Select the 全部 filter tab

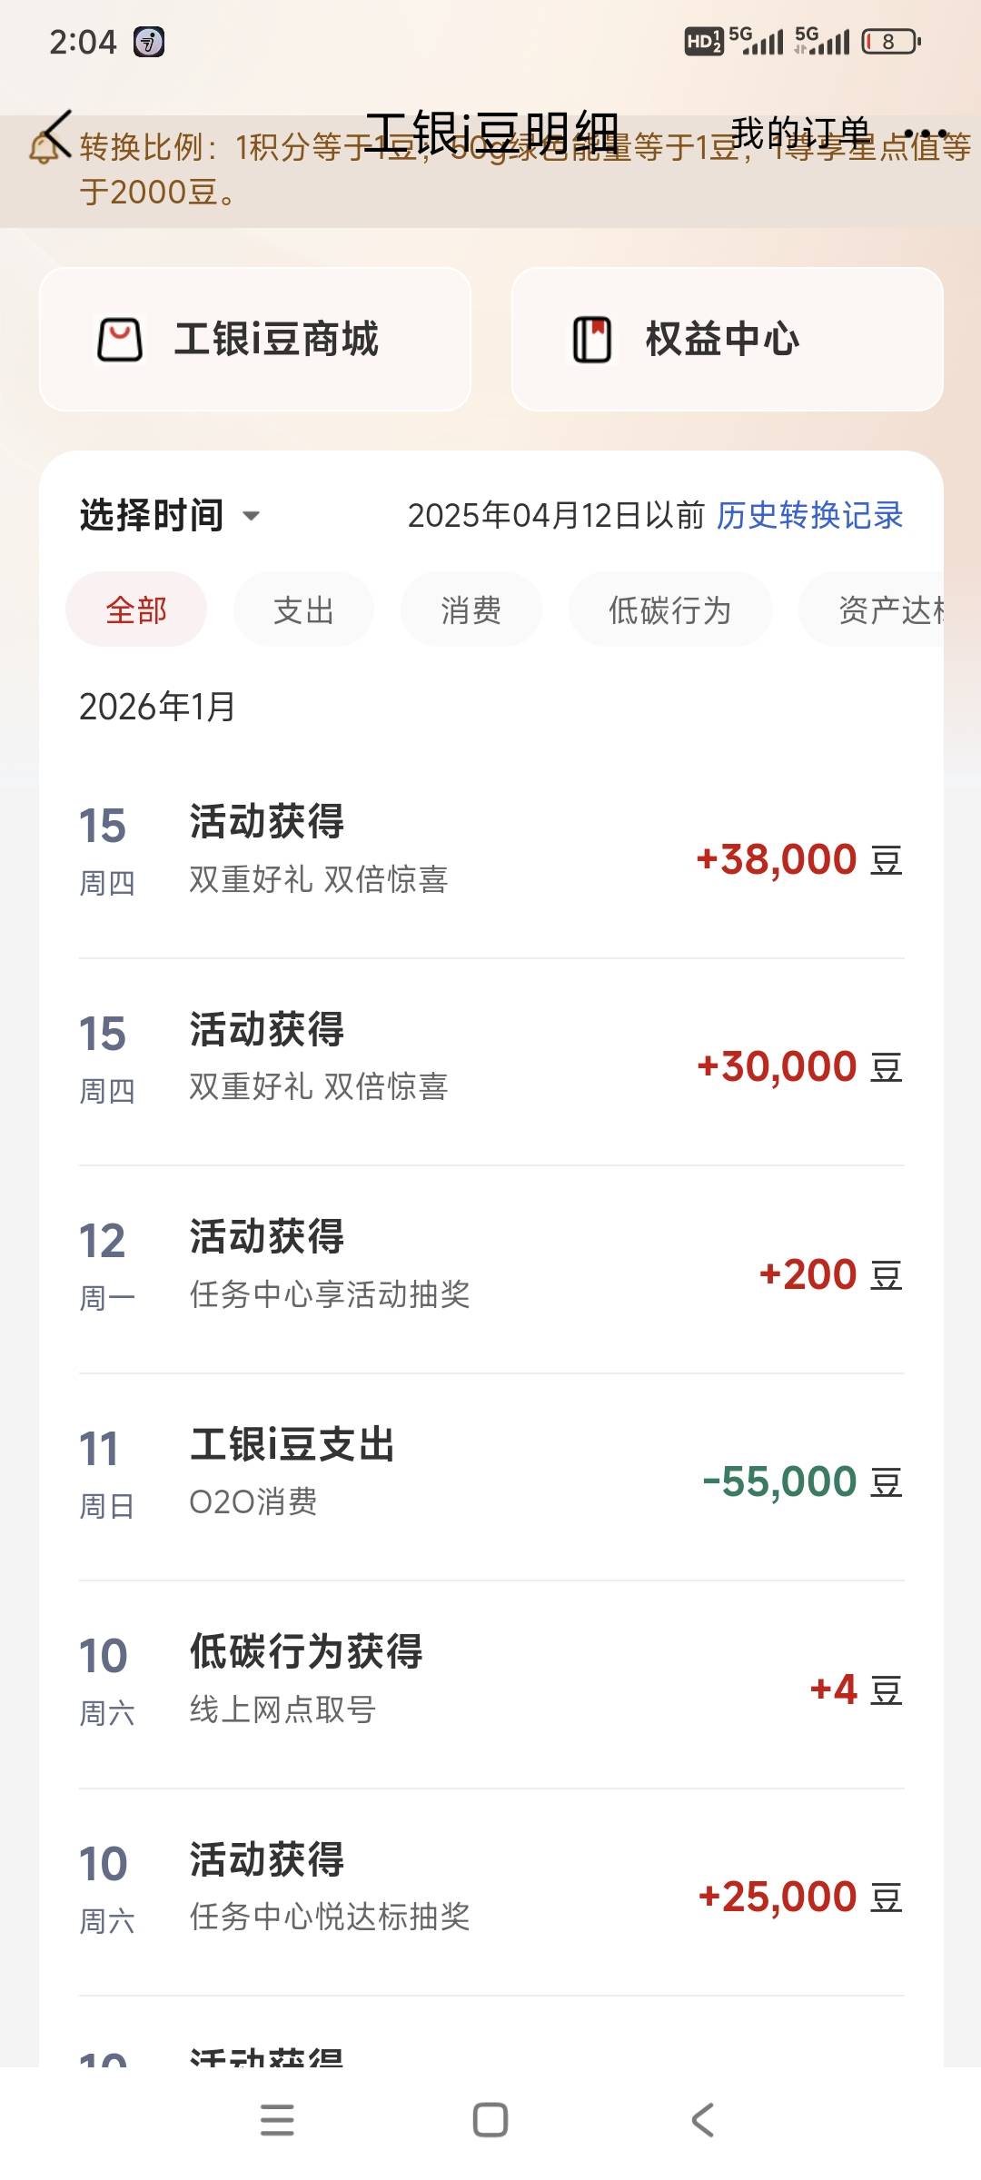click(x=136, y=610)
